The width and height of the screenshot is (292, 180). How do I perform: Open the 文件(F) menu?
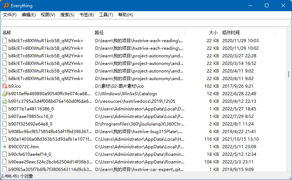click(10, 15)
